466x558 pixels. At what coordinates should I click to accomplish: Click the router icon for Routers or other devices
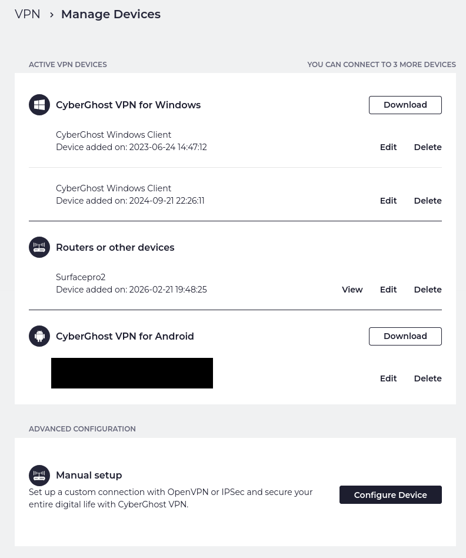(39, 247)
